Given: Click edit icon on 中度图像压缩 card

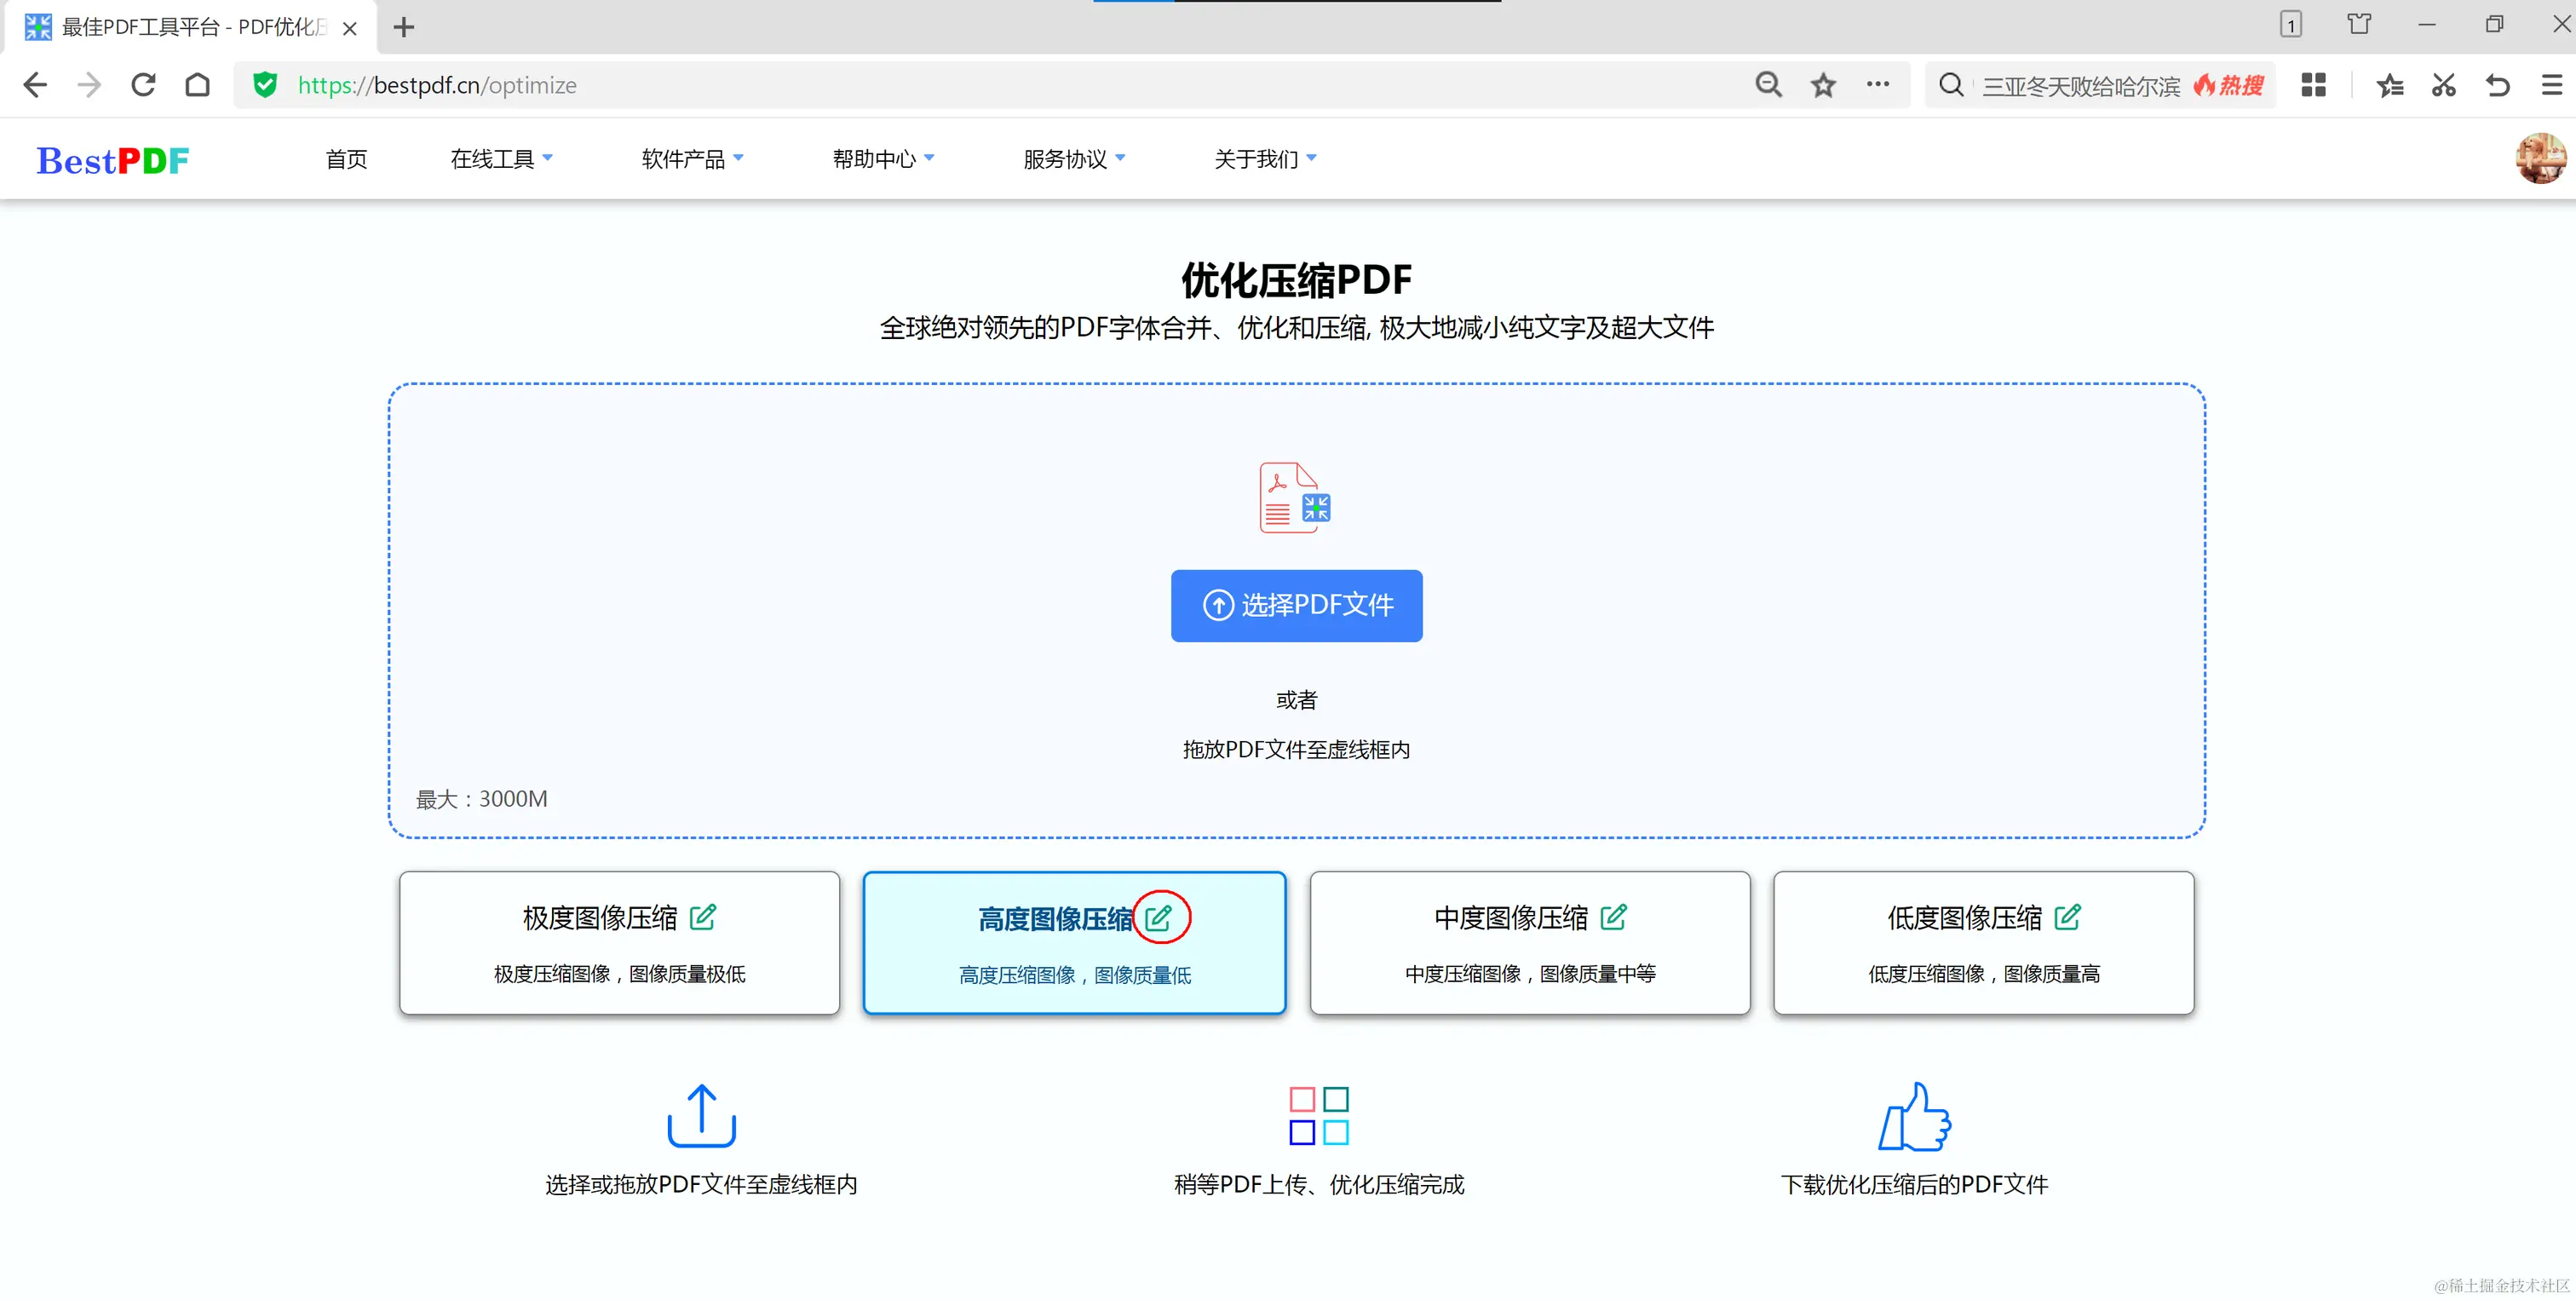Looking at the screenshot, I should (x=1613, y=917).
